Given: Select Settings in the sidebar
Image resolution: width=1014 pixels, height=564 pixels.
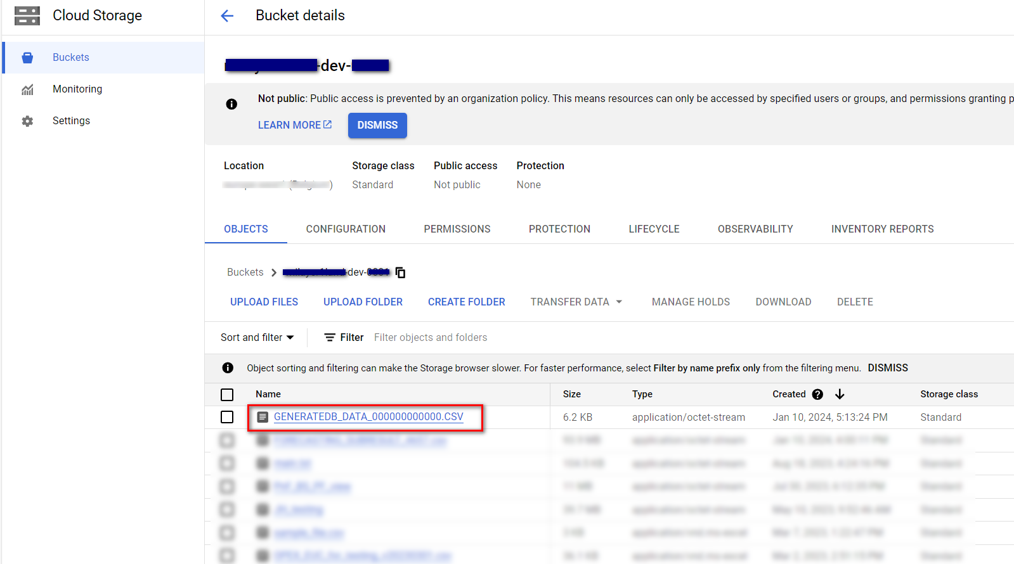Looking at the screenshot, I should [x=104, y=121].
